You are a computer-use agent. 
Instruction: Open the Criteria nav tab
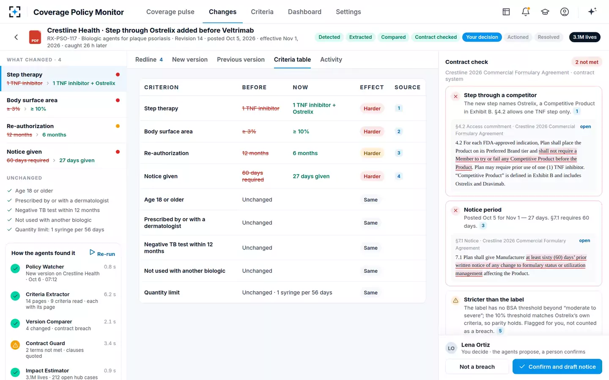click(x=262, y=12)
